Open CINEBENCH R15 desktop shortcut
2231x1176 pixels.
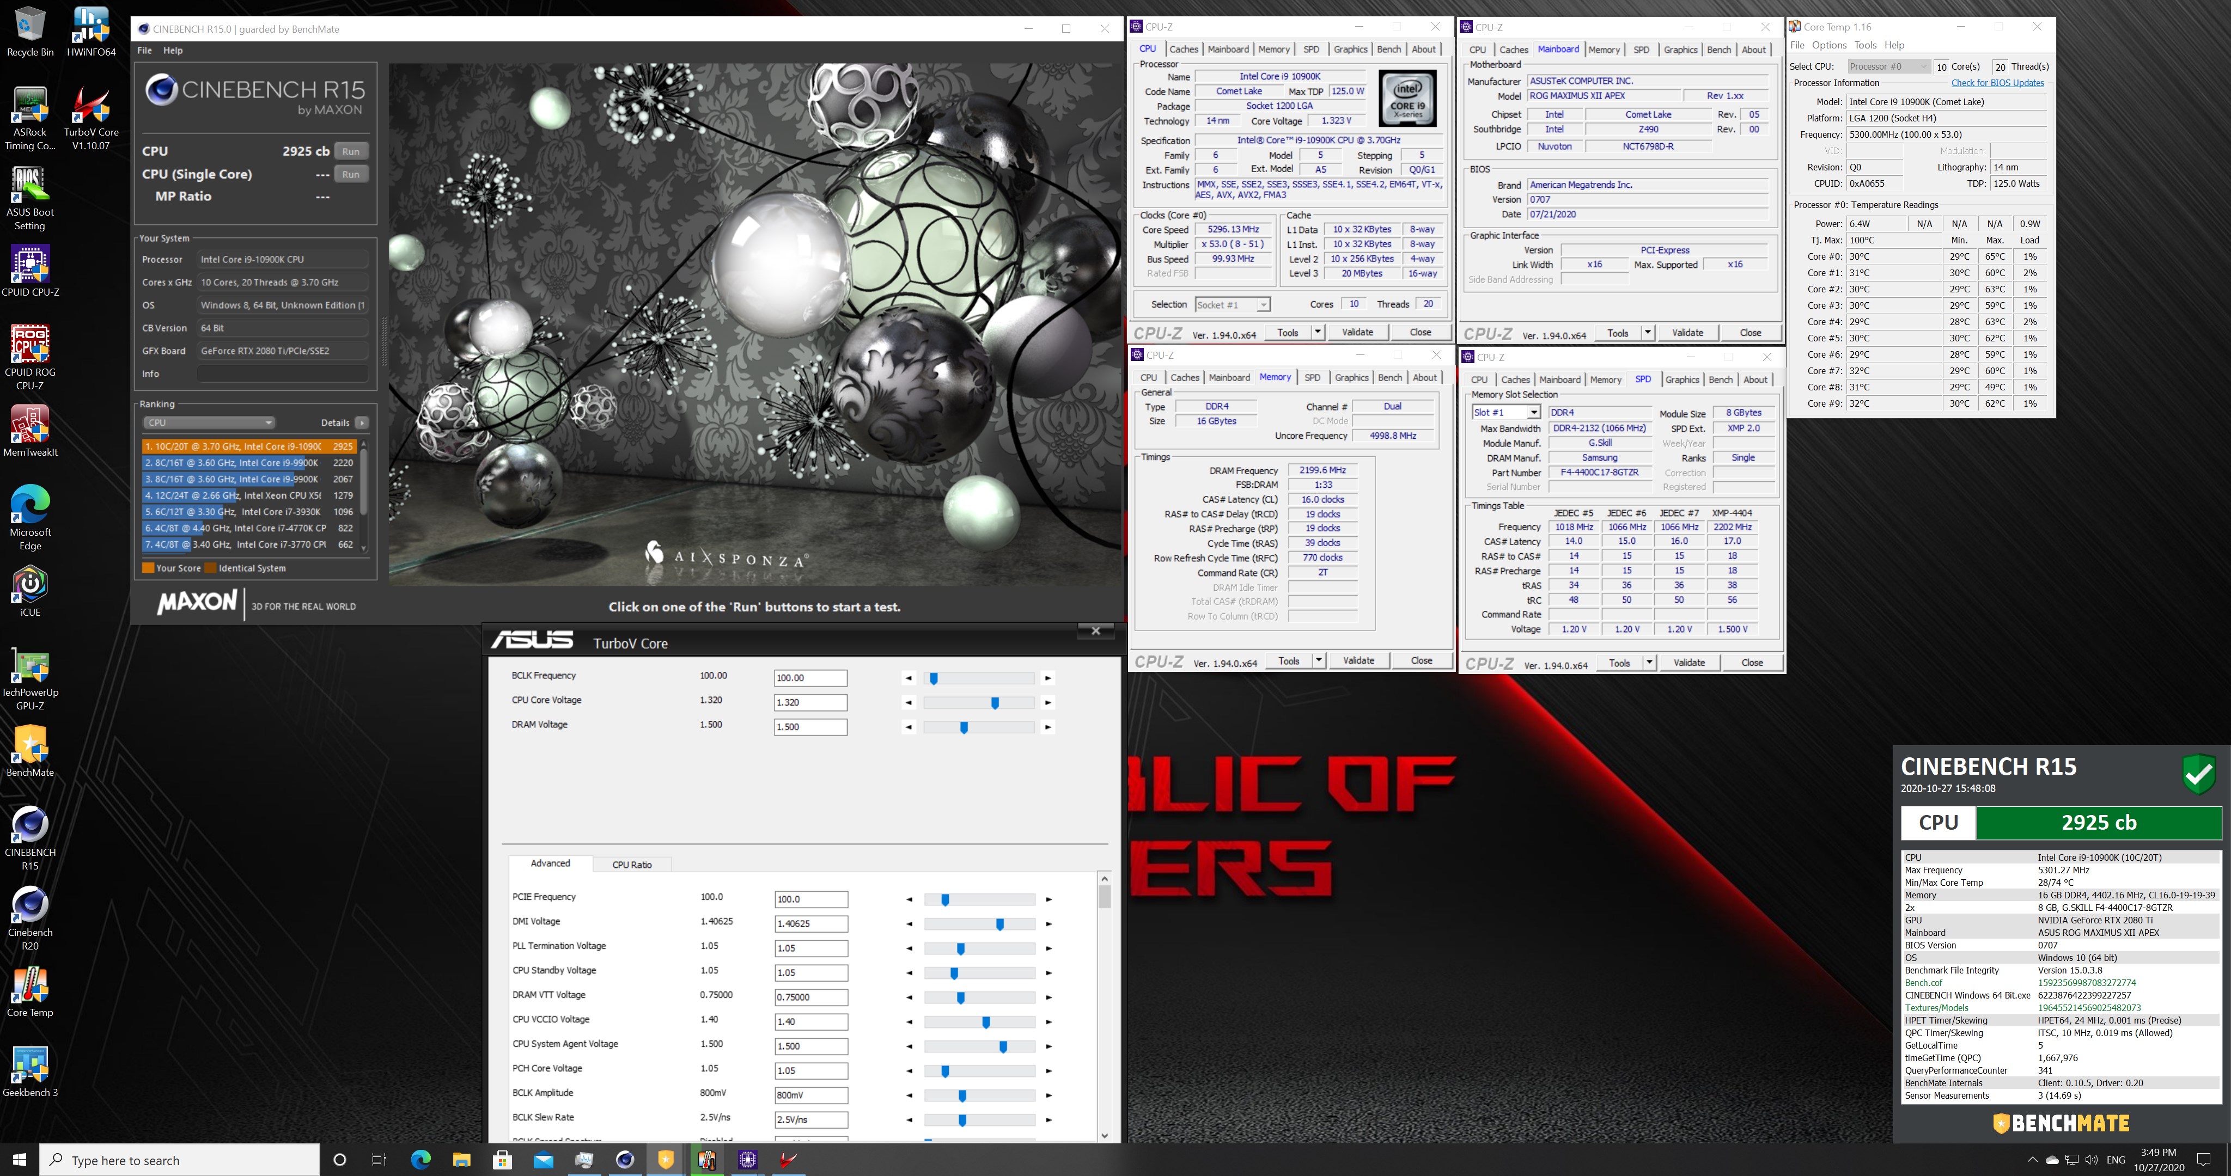[29, 838]
